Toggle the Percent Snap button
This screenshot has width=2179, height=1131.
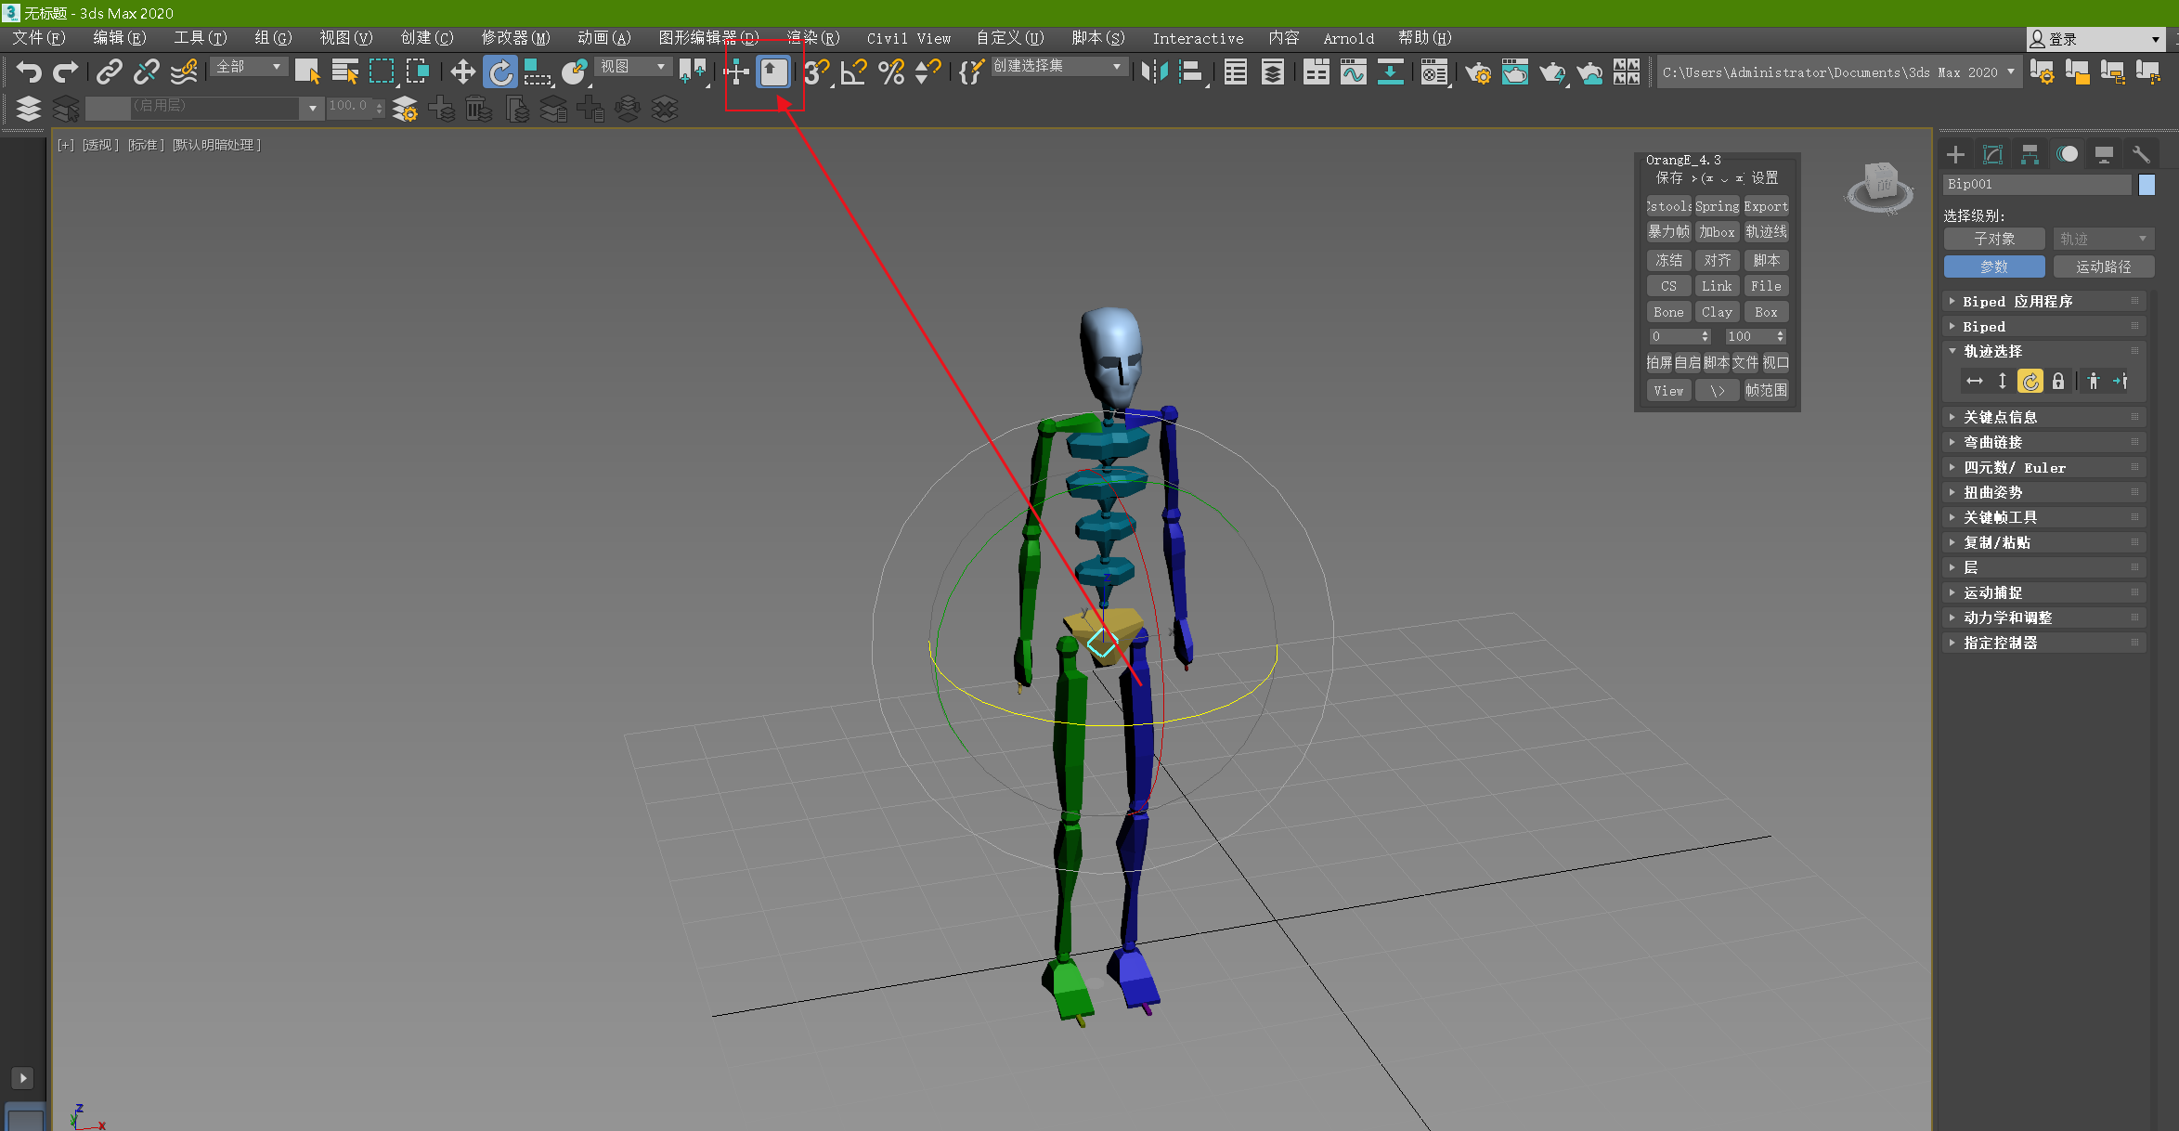[891, 71]
